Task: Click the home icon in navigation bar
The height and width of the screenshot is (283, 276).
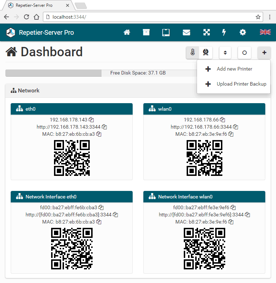Action: click(x=127, y=33)
